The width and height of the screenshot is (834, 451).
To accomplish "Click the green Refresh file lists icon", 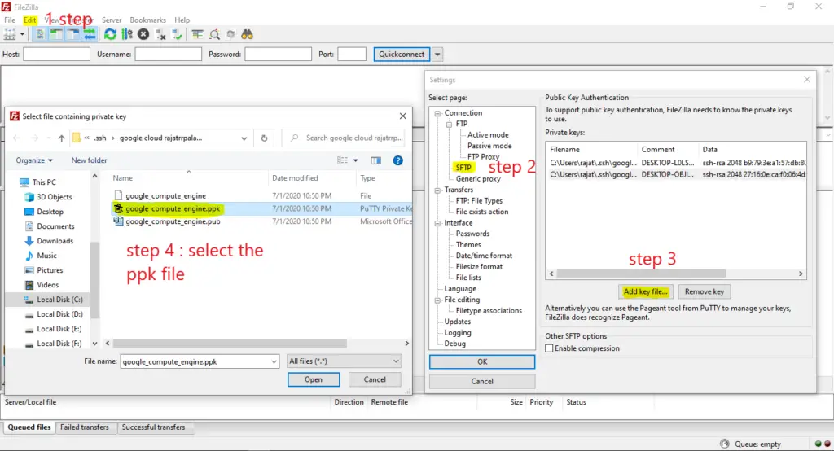I will tap(110, 34).
